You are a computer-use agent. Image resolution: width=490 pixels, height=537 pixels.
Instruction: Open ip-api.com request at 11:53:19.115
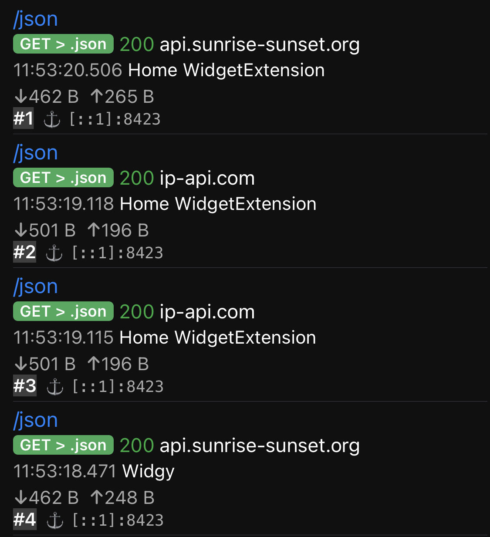tap(207, 312)
